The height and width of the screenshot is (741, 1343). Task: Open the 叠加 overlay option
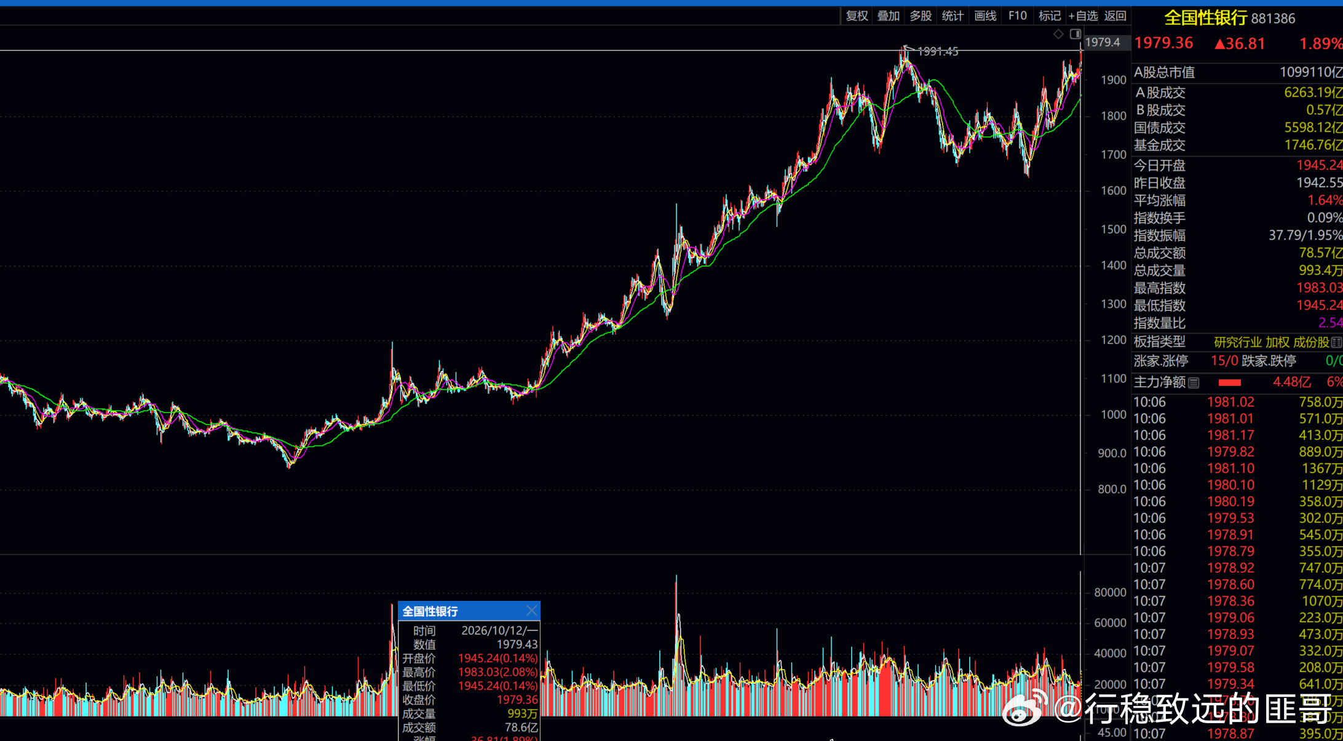coord(889,16)
